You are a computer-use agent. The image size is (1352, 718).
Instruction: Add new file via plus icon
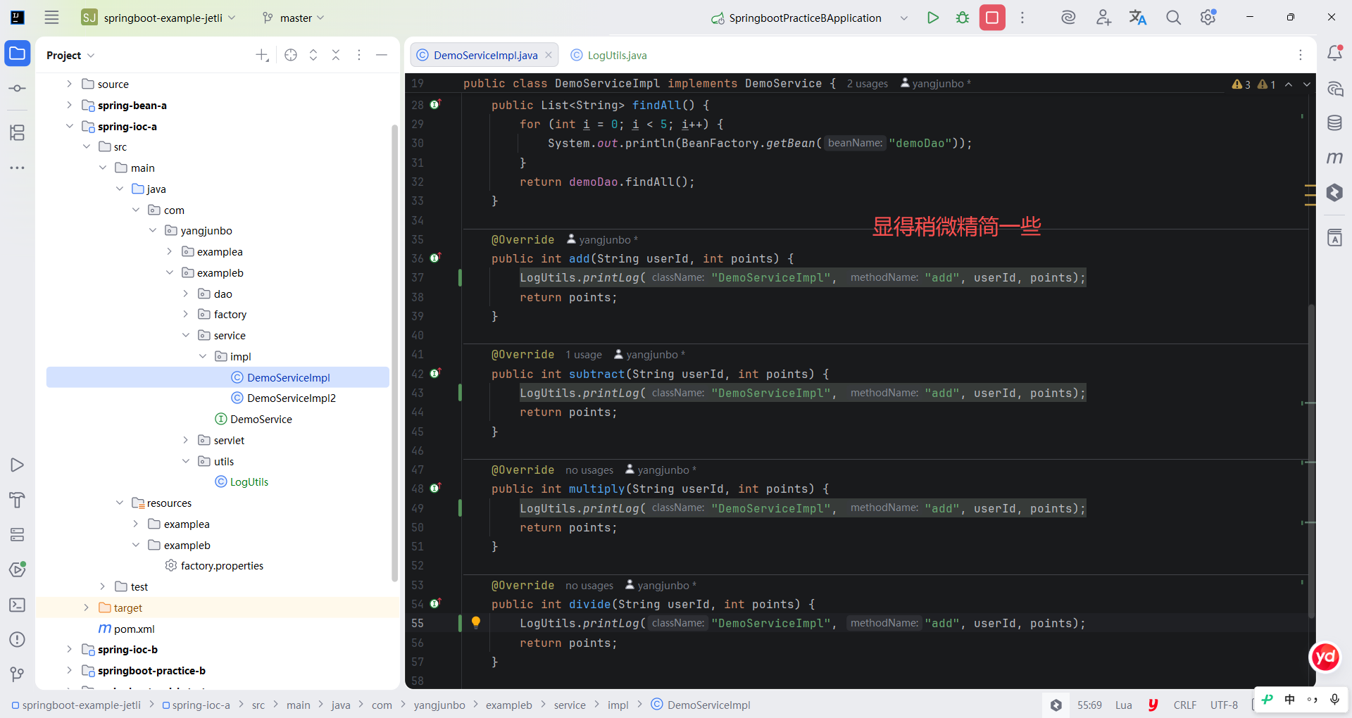(x=262, y=55)
